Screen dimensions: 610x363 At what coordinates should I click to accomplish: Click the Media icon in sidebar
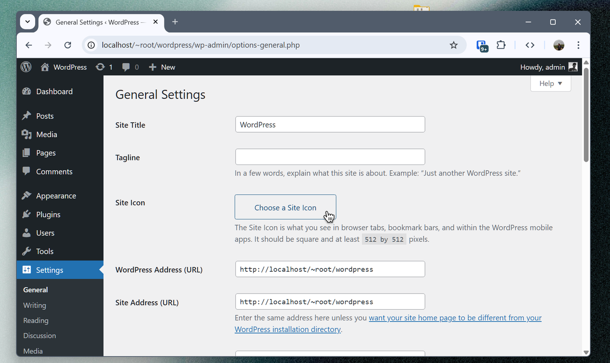pyautogui.click(x=27, y=134)
